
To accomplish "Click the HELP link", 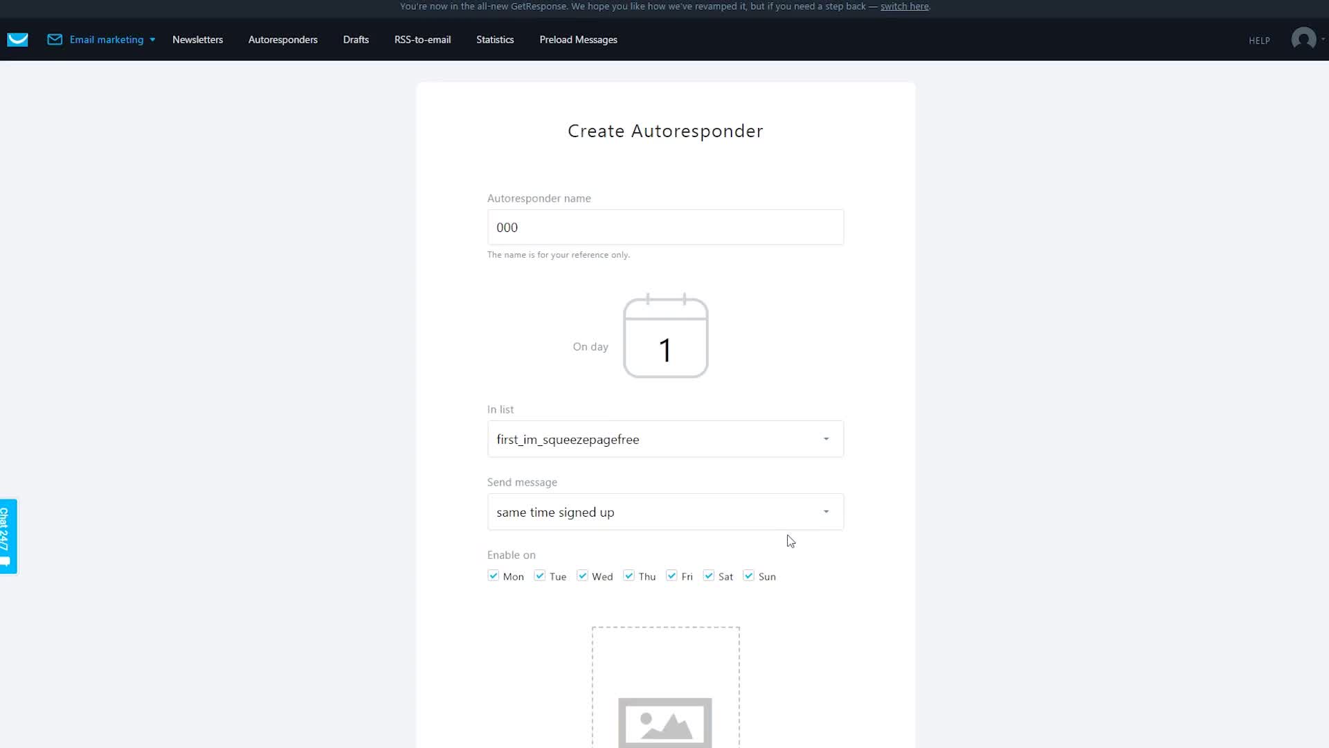I will click(1259, 41).
